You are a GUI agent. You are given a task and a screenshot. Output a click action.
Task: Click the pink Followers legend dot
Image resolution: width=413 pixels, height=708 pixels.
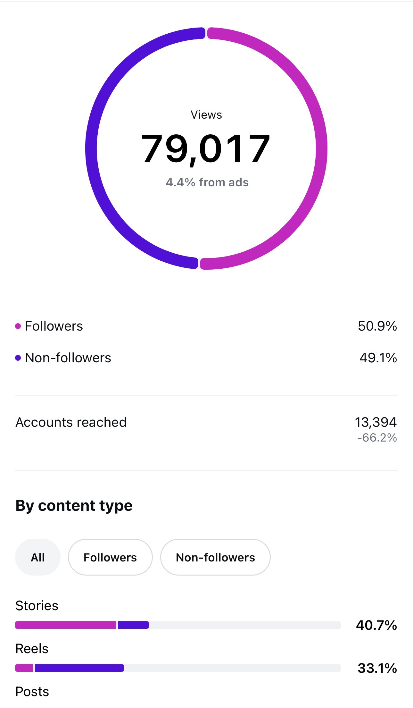coord(18,326)
